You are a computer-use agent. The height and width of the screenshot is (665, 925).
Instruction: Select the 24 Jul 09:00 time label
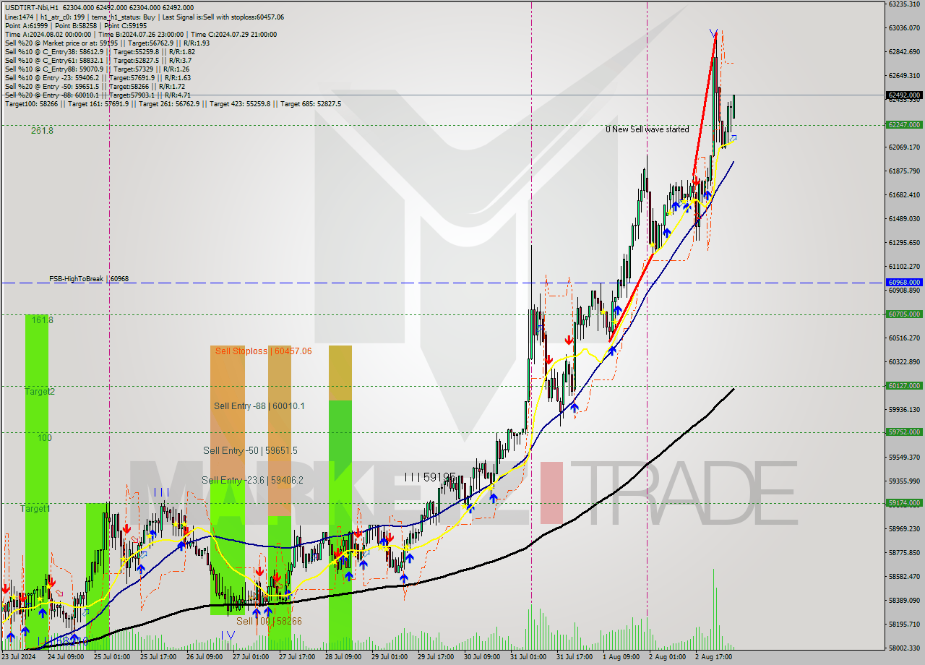pyautogui.click(x=66, y=657)
